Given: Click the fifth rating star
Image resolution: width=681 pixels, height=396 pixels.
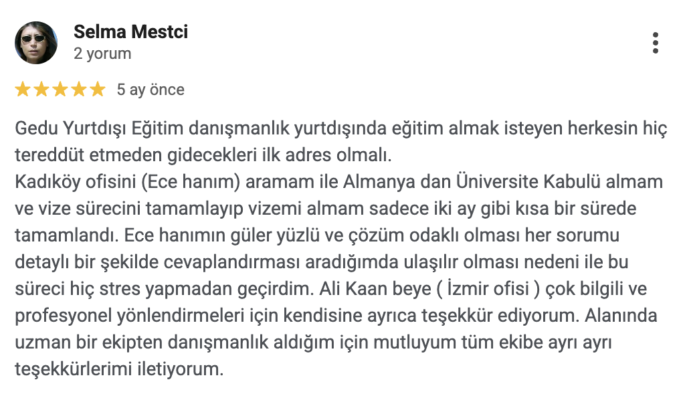Looking at the screenshot, I should click(x=98, y=90).
